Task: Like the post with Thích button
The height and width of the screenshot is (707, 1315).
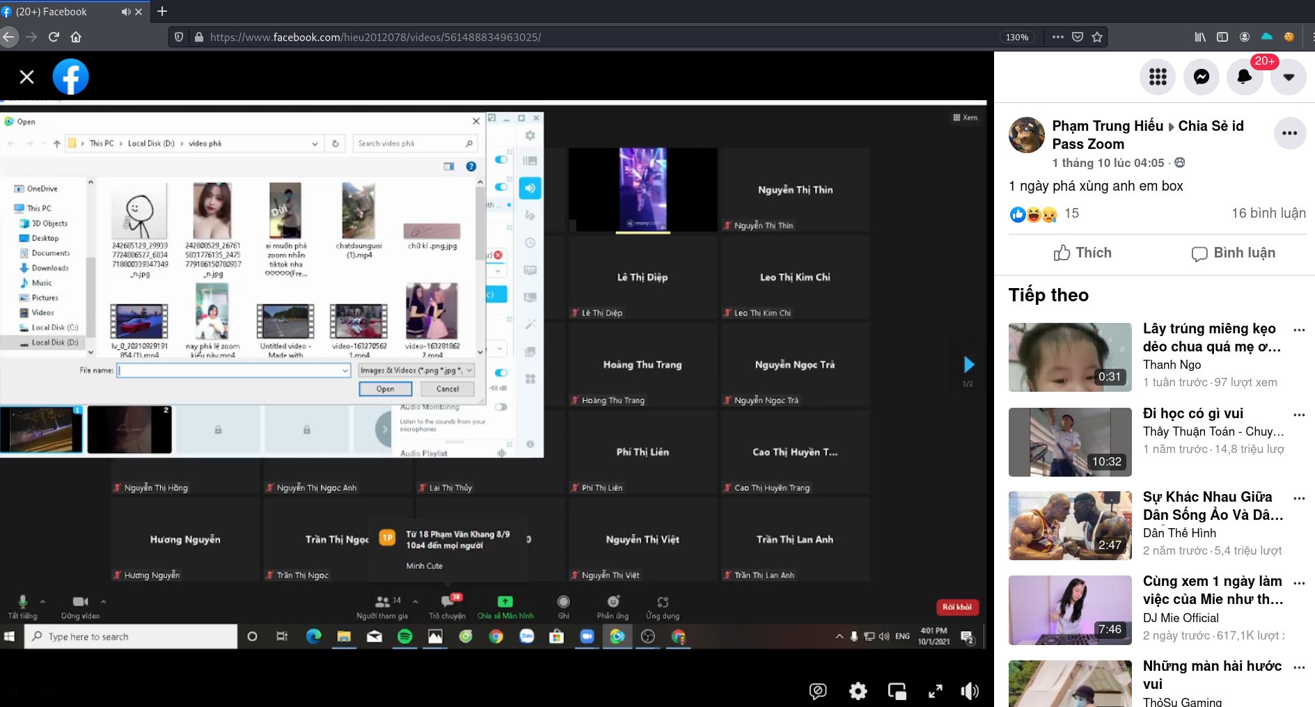Action: click(1082, 253)
